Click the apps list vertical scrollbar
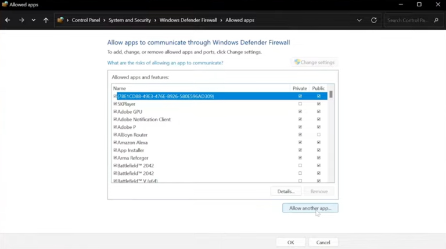The image size is (446, 249). [331, 133]
